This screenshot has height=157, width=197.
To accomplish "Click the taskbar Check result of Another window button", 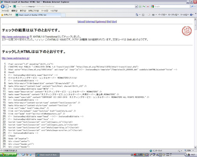I will pyautogui.click(x=48, y=155).
